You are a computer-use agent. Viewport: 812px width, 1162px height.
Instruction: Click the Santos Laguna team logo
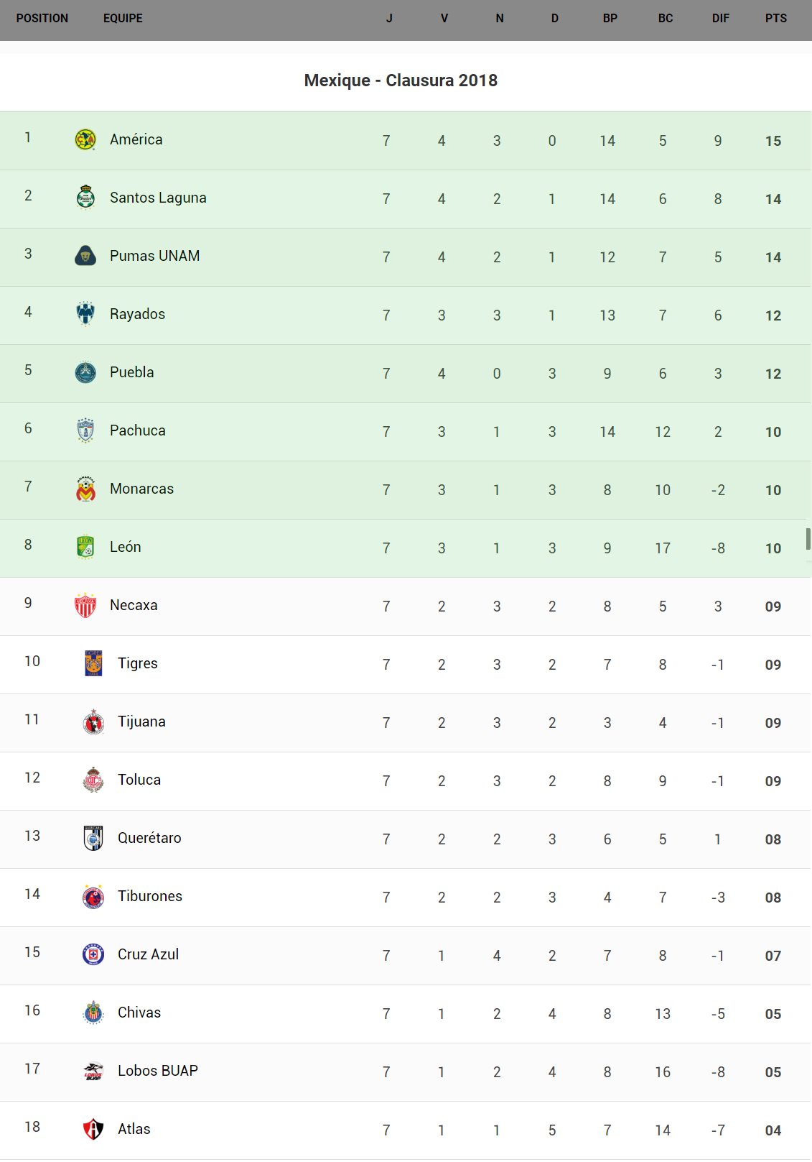[85, 197]
